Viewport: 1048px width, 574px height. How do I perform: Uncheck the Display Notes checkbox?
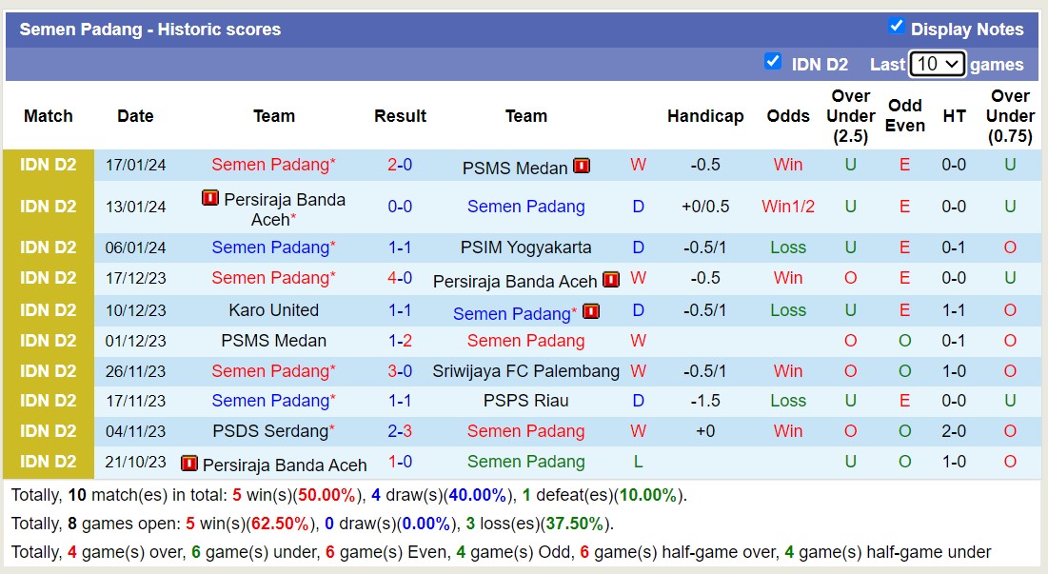pyautogui.click(x=897, y=28)
